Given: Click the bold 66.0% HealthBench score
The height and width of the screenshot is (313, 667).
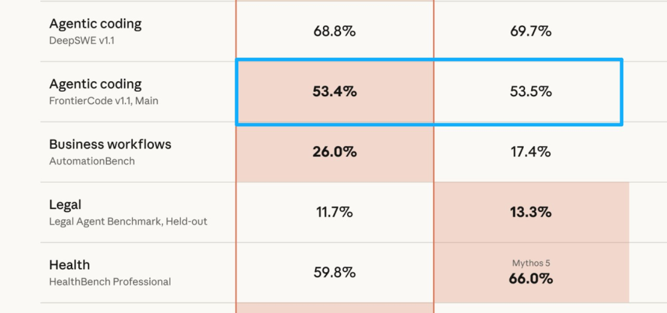Looking at the screenshot, I should click(531, 279).
